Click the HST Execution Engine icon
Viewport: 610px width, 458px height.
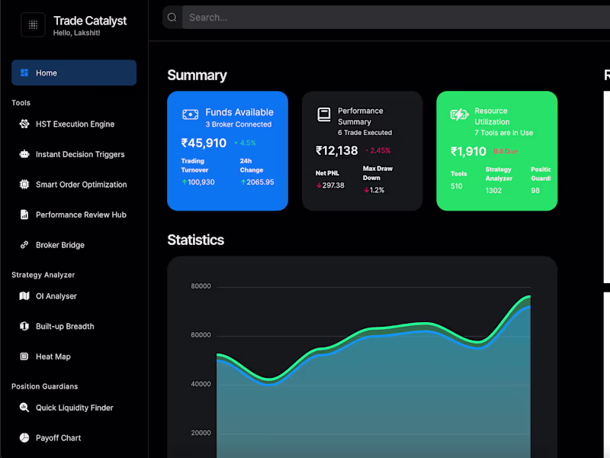click(x=24, y=124)
